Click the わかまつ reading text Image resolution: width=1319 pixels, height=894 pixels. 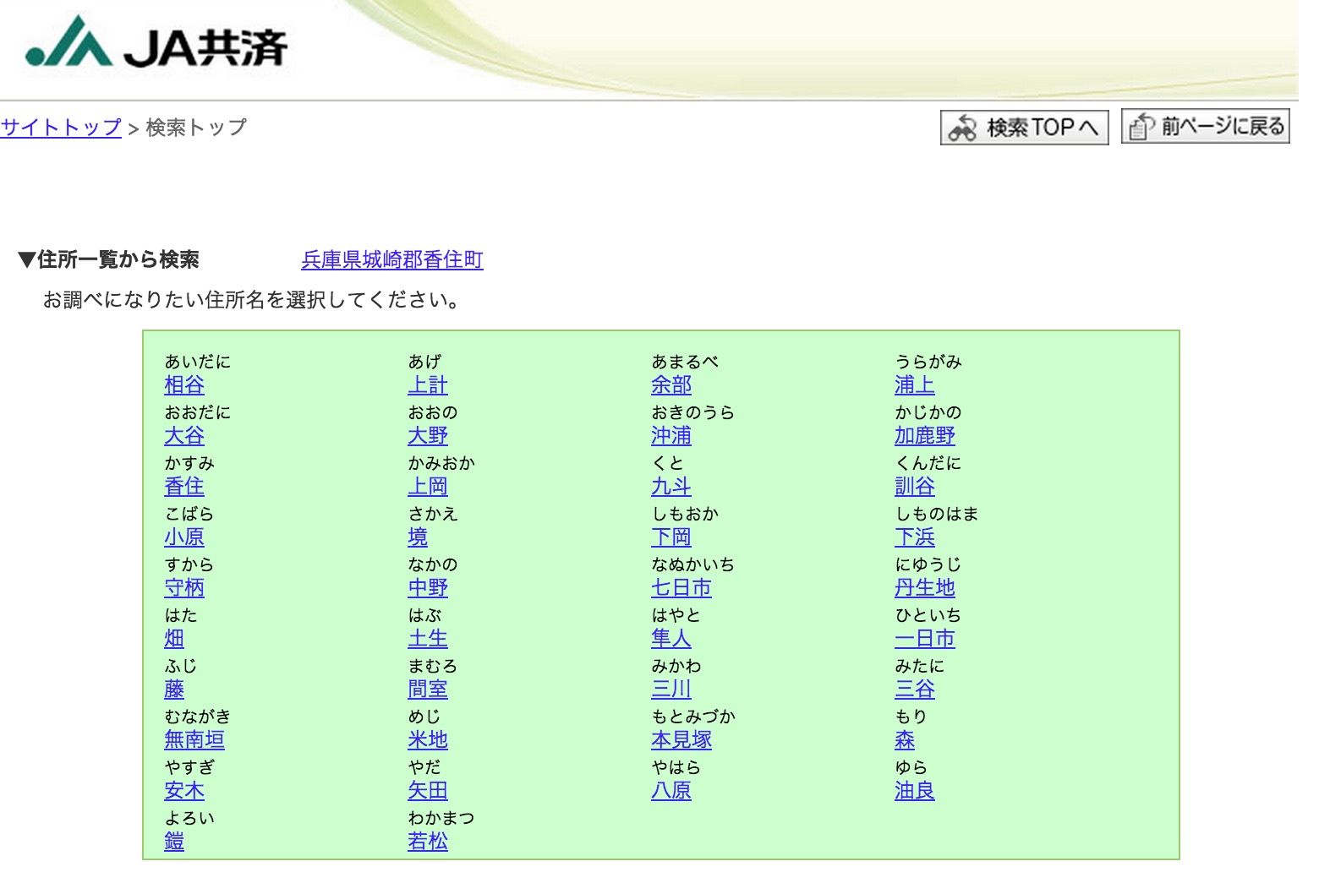[441, 818]
